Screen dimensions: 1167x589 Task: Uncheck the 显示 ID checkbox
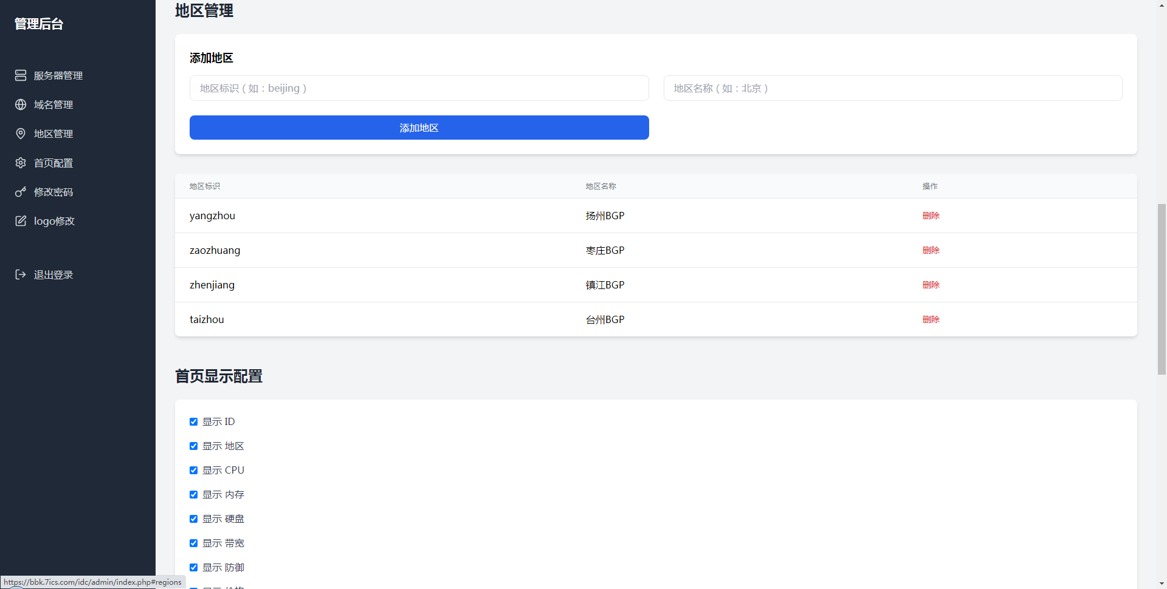pos(193,421)
